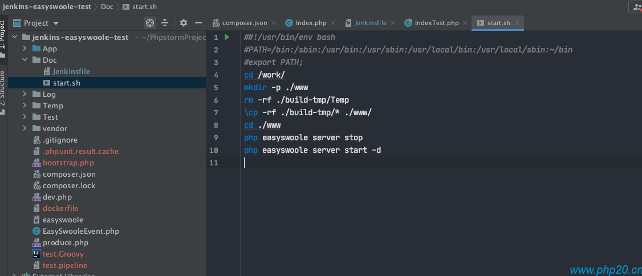642x276 pixels.
Task: Open the Structure tool window tab
Action: [3, 92]
